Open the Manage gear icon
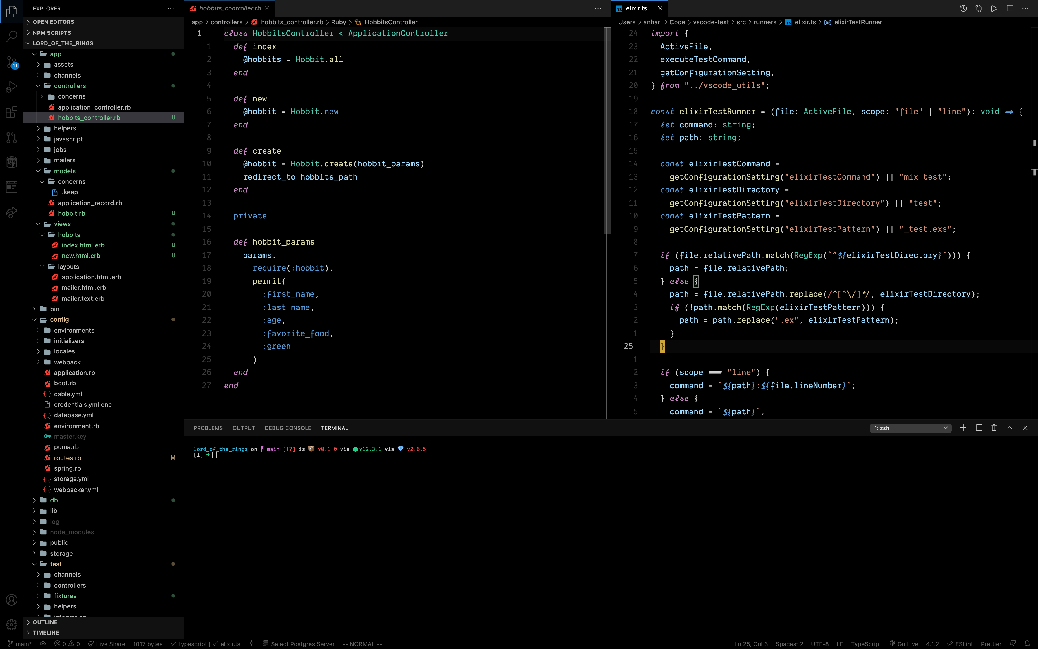1038x649 pixels. [x=12, y=624]
